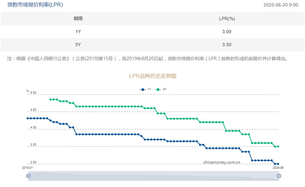Click the 2025-06 x-axis label
305x187 pixels.
(x=278, y=167)
